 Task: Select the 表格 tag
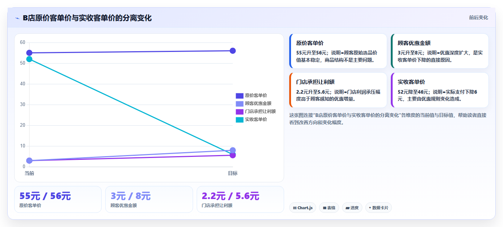[x=329, y=208]
